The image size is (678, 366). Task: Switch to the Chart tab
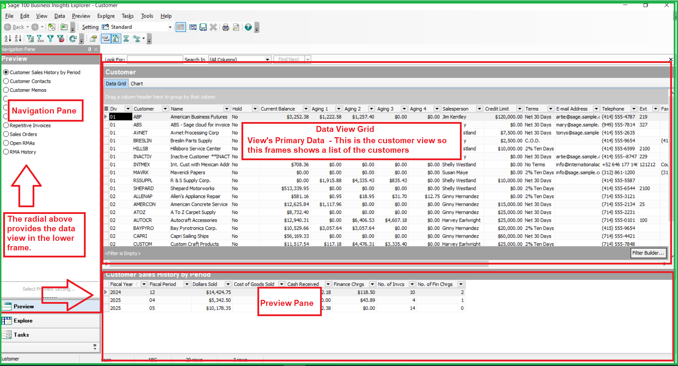point(137,83)
